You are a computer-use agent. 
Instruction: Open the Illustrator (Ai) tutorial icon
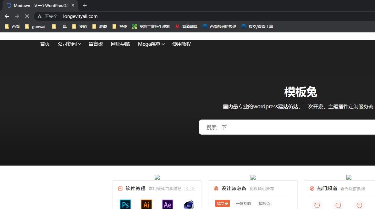pyautogui.click(x=146, y=205)
